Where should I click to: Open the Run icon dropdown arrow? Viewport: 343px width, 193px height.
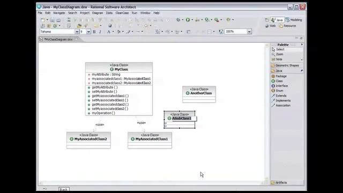click(x=192, y=20)
